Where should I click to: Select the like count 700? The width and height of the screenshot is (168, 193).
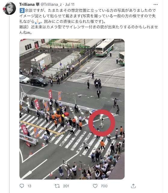[104, 186]
